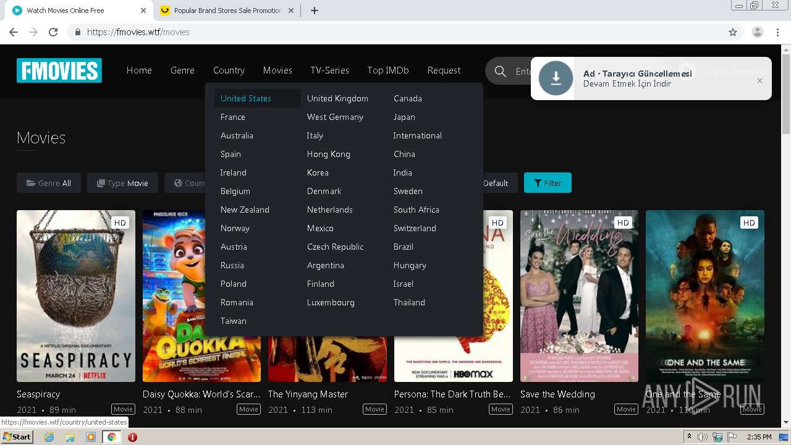Click the site lock icon in address bar
Viewport: 791px width, 445px height.
78,32
